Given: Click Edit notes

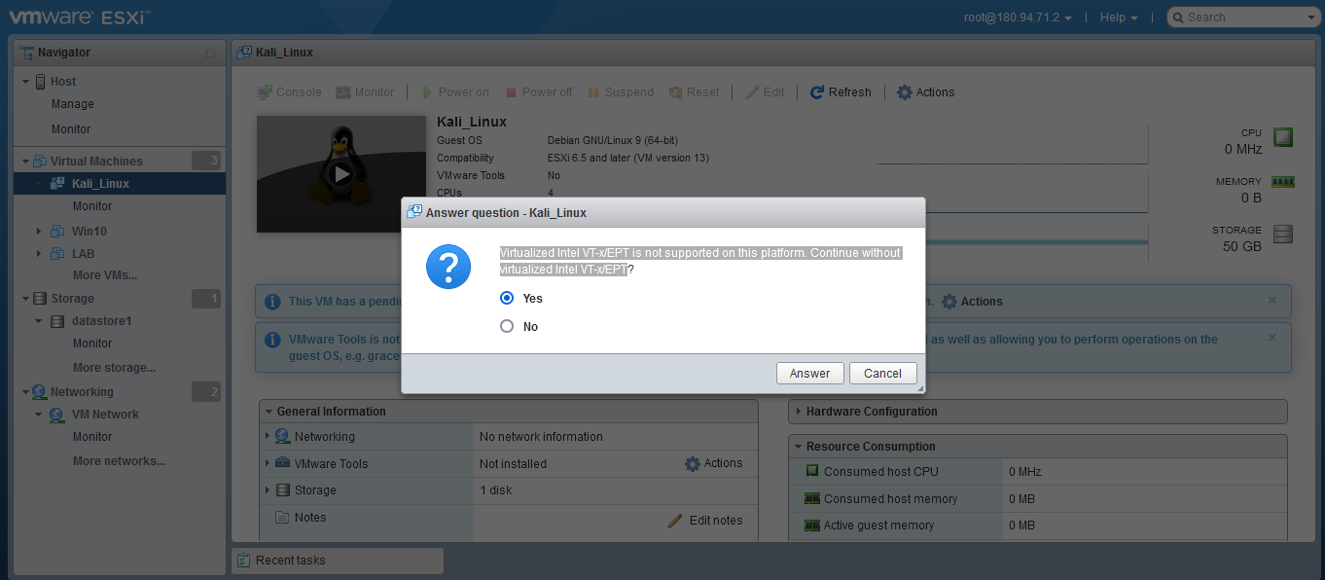Looking at the screenshot, I should coord(705,521).
